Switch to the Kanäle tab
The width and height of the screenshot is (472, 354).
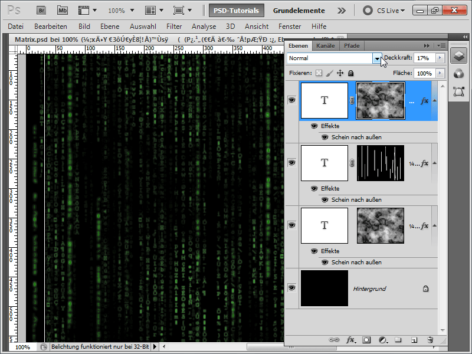[326, 46]
